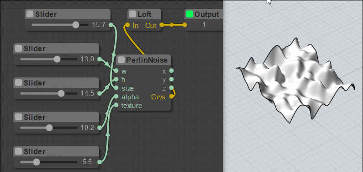Click the lofted noise surface in viewport
Image resolution: width=363 pixels, height=172 pixels.
[295, 81]
